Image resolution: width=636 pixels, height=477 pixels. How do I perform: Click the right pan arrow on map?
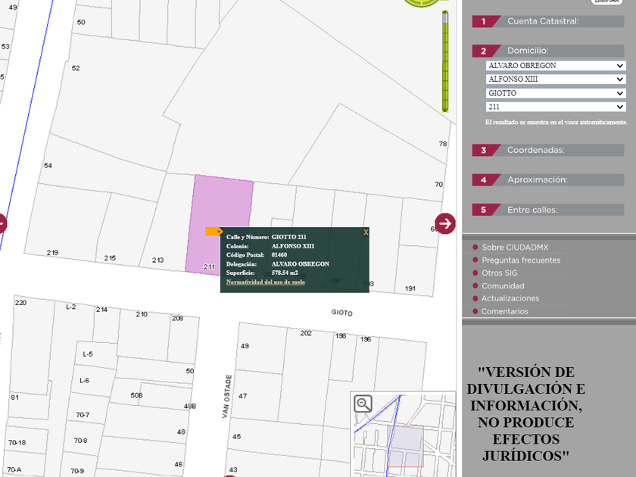[x=445, y=223]
